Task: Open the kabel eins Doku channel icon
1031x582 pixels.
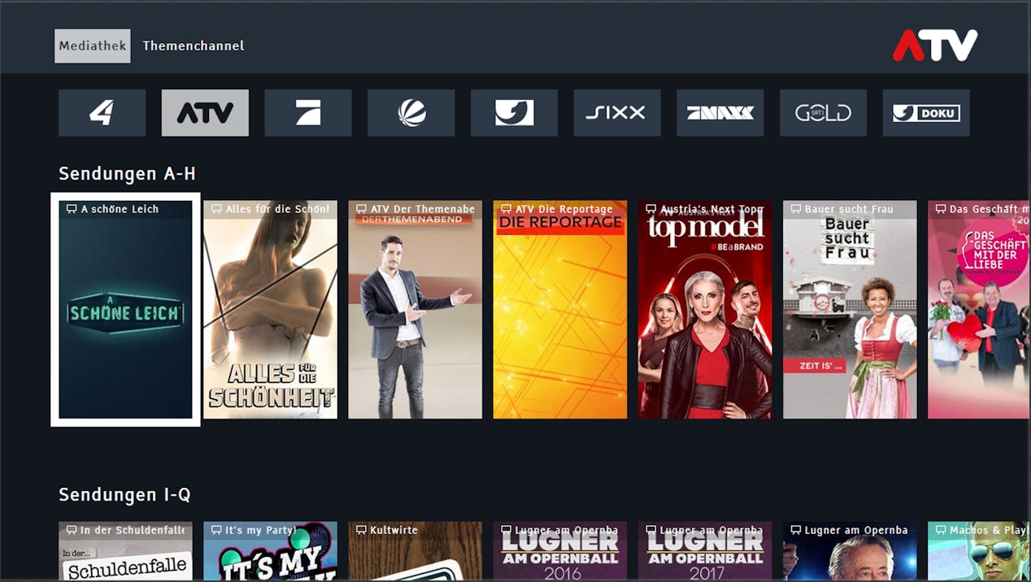Action: click(926, 113)
